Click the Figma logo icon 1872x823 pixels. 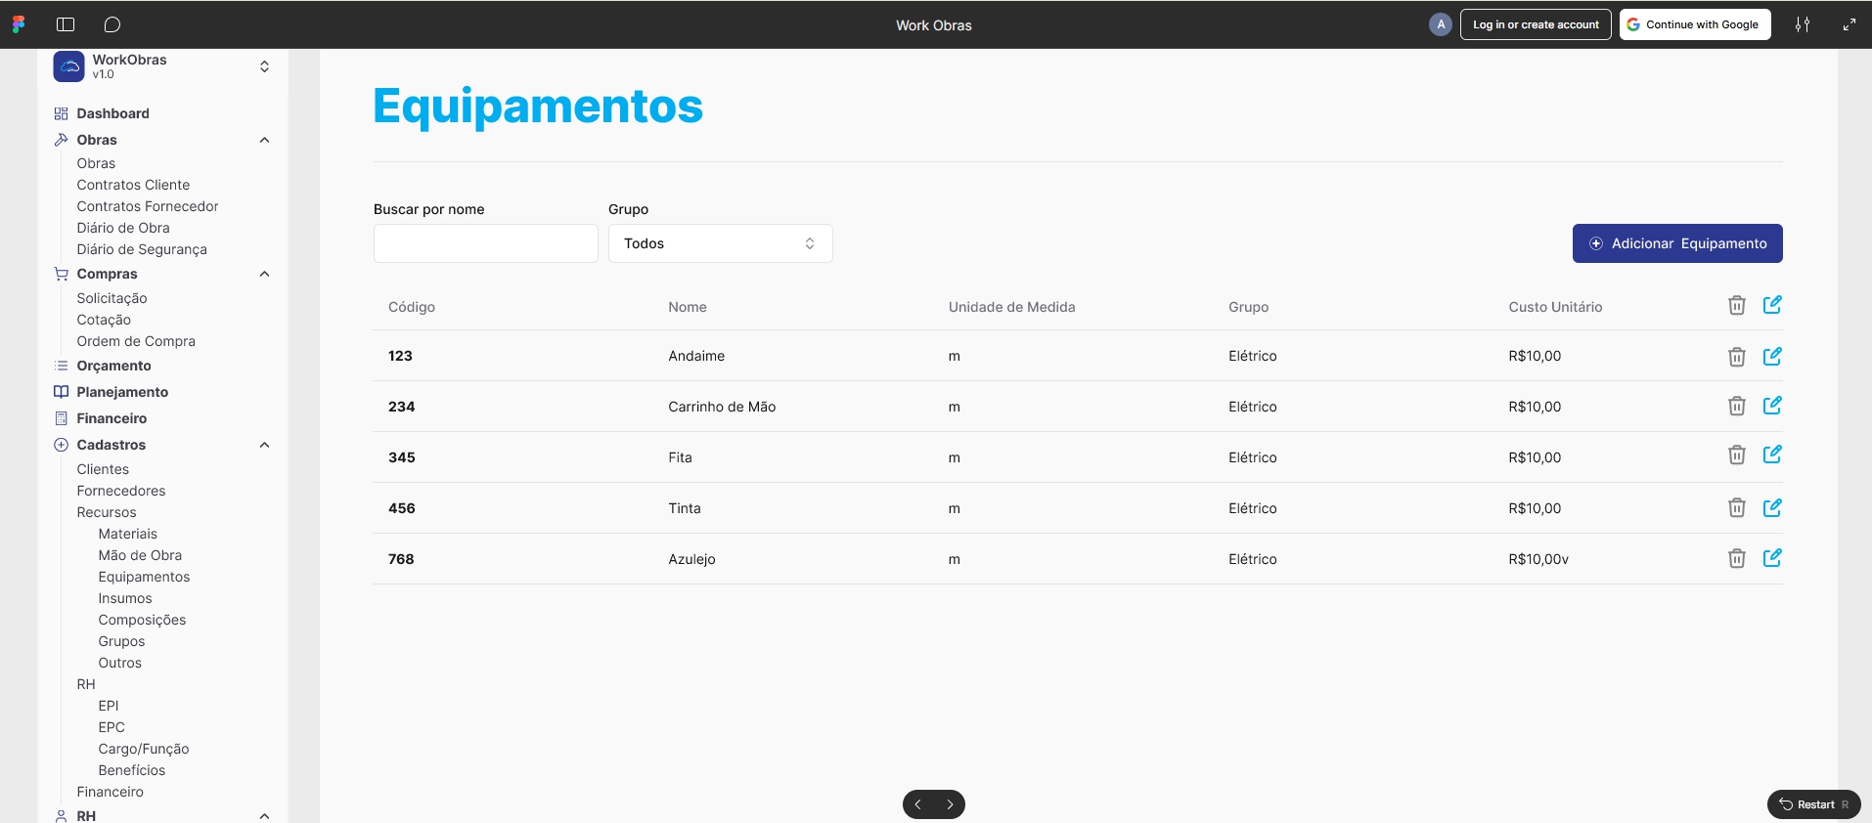click(19, 24)
